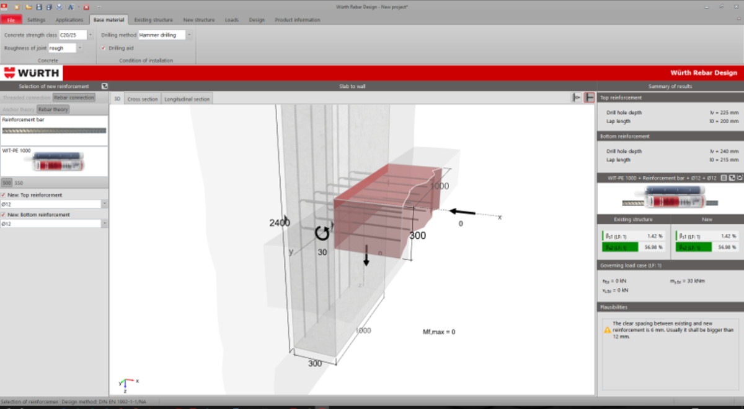Select the Base material ribbon tab
Screen dimensions: 744x409
coord(108,20)
